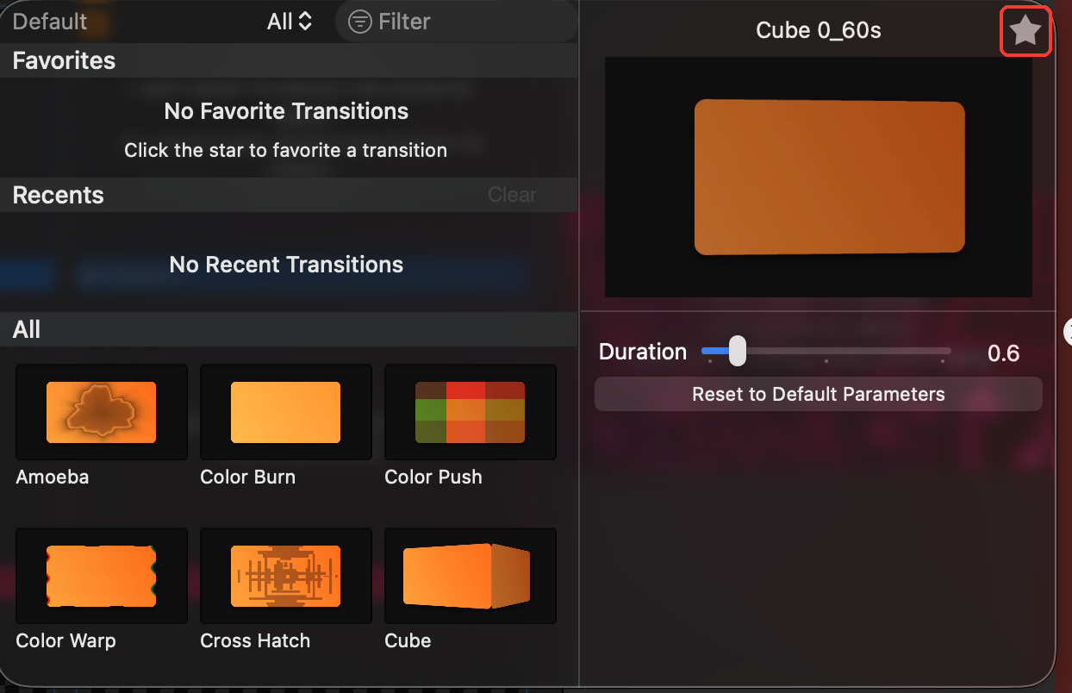This screenshot has width=1072, height=693.
Task: Click Reset to Default Parameters button
Action: tap(819, 394)
